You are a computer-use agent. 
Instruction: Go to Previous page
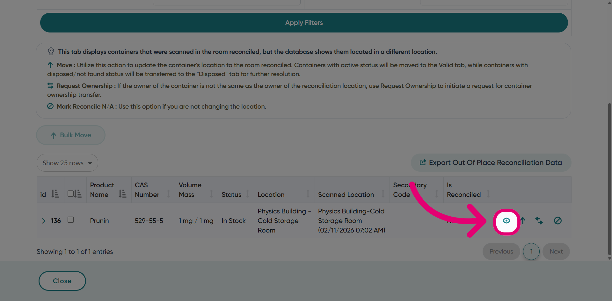(501, 252)
